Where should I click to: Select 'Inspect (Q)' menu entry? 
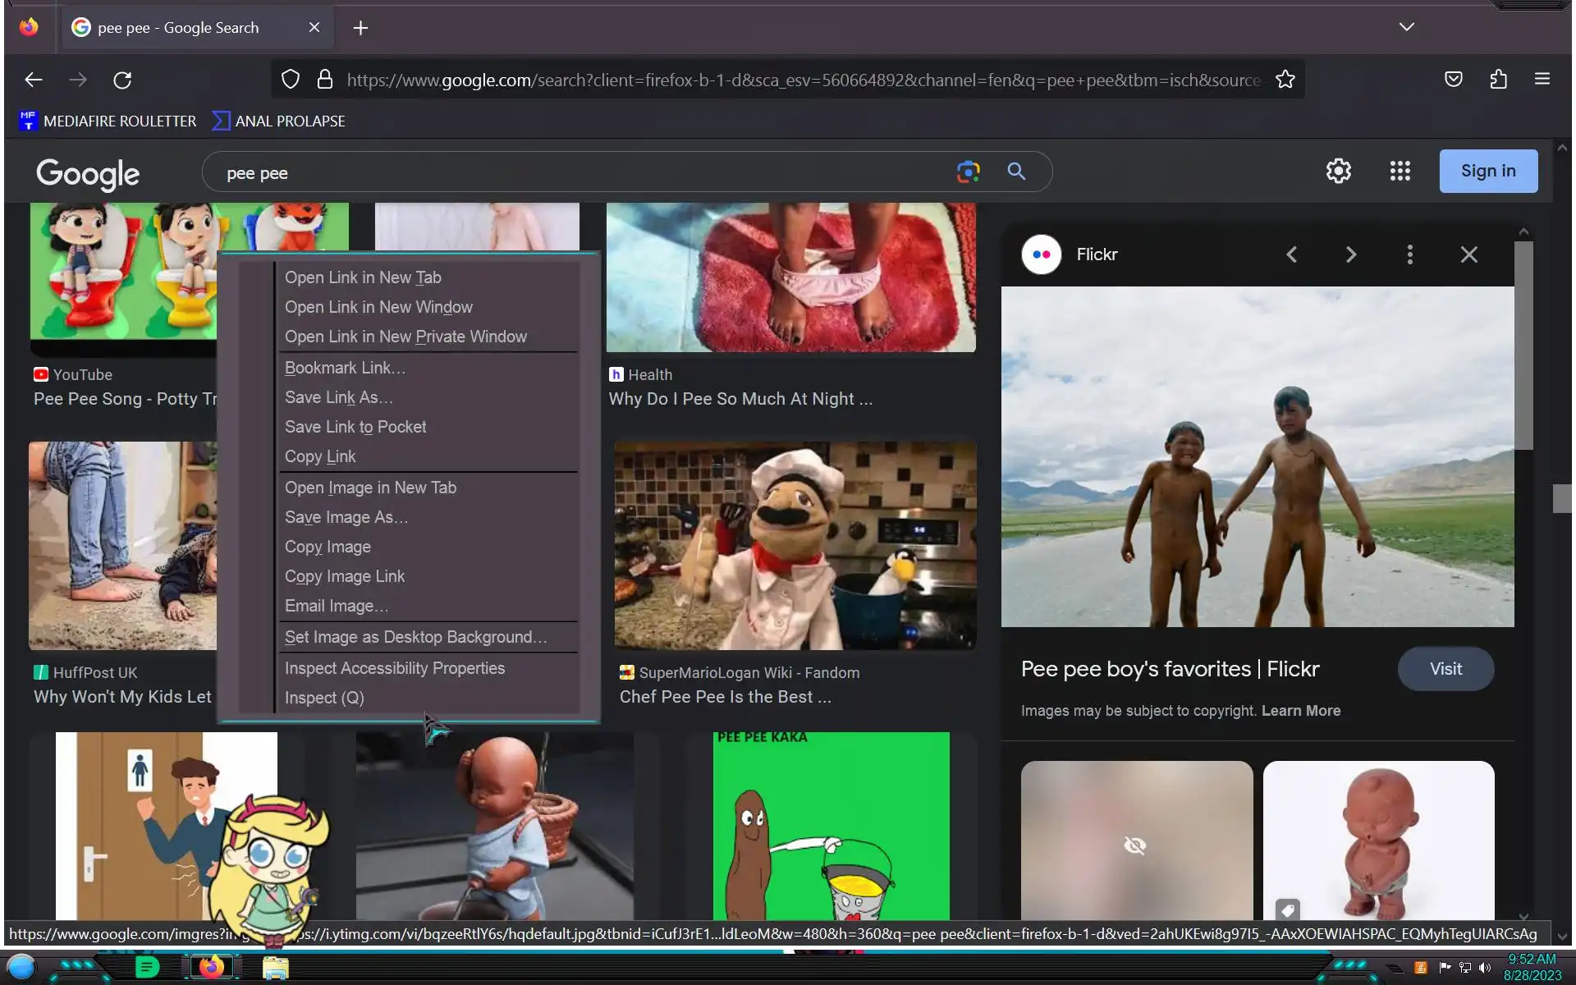324,698
